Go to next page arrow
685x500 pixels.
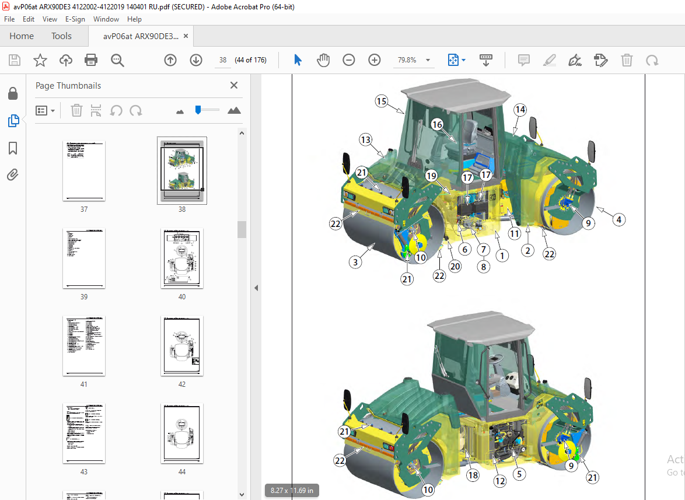196,60
